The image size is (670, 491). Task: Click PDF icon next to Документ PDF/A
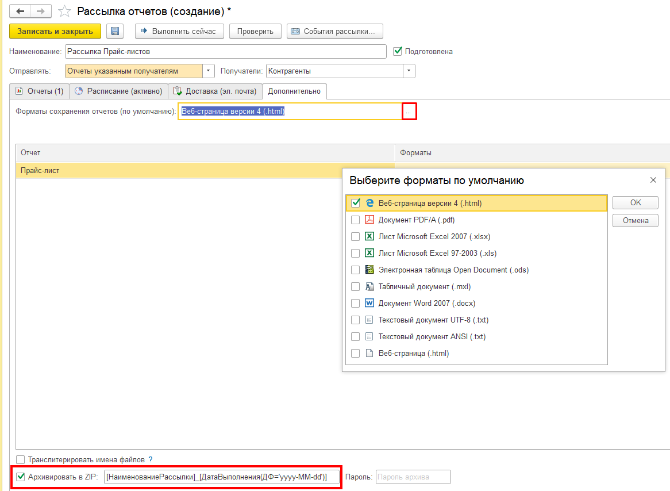(369, 220)
